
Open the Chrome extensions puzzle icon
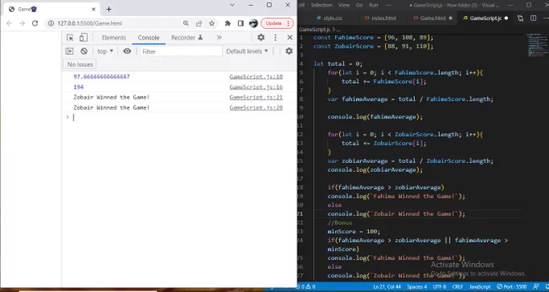coord(228,23)
